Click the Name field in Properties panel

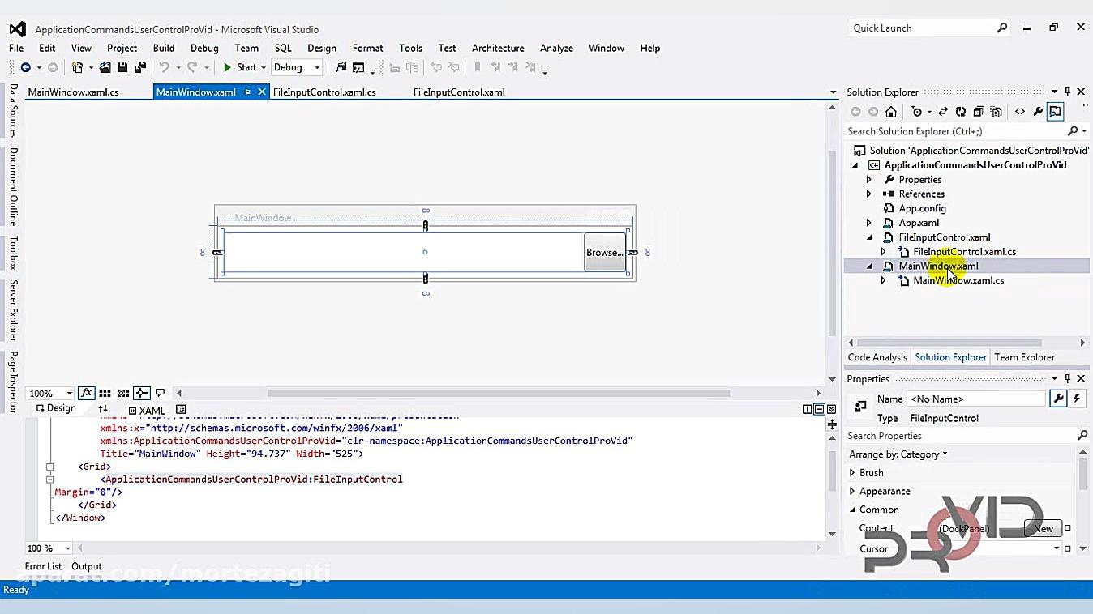click(975, 399)
